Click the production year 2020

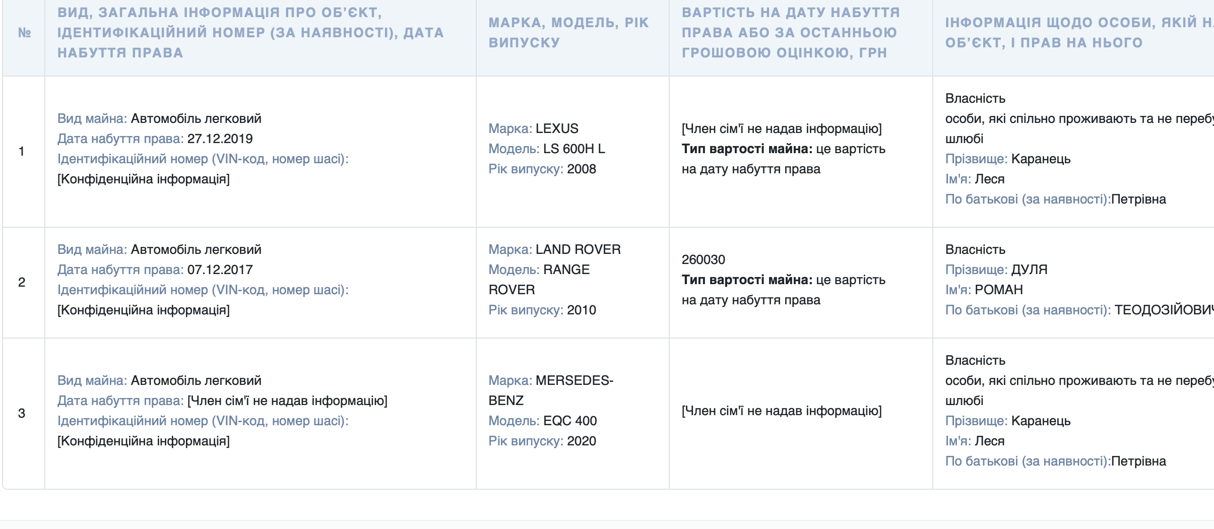[x=581, y=441]
